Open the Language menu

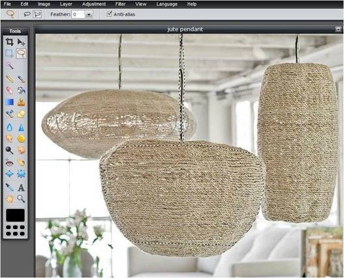coord(166,4)
